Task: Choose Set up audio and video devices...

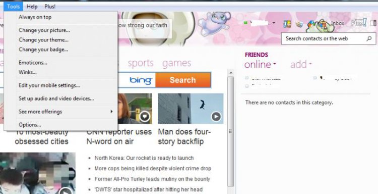Action: coord(56,99)
